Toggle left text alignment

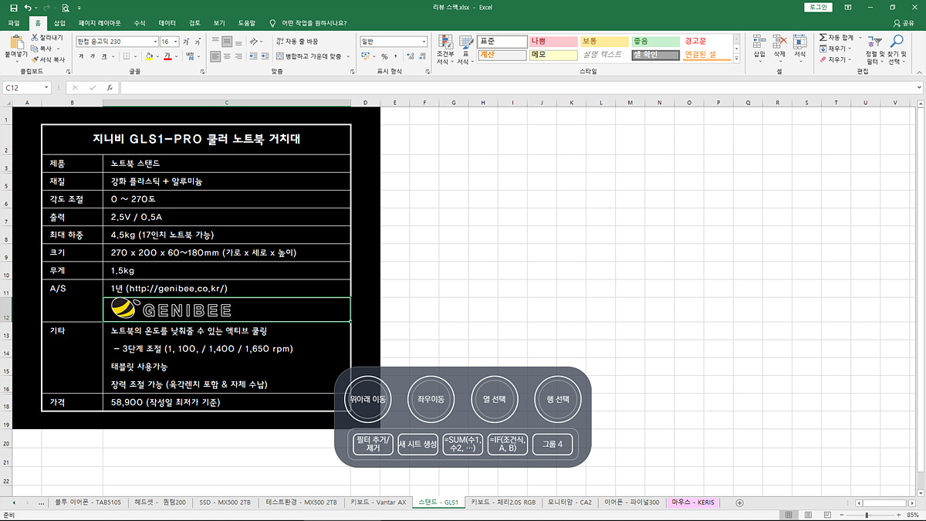215,56
